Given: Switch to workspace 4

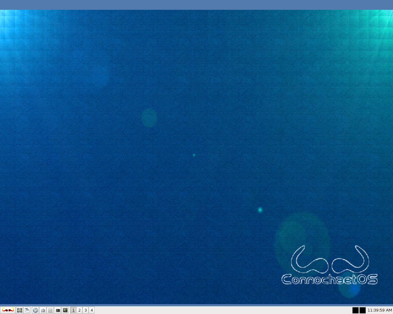Looking at the screenshot, I should pyautogui.click(x=91, y=310).
